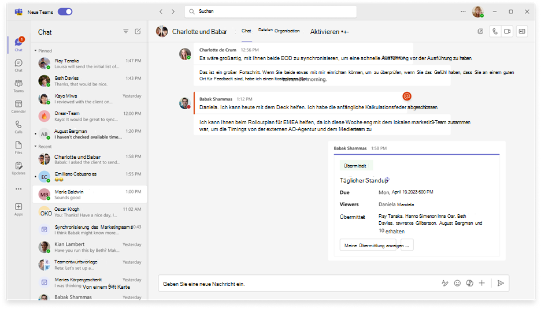Image resolution: width=541 pixels, height=309 pixels.
Task: Open the more options ellipsis in title bar
Action: [x=463, y=12]
